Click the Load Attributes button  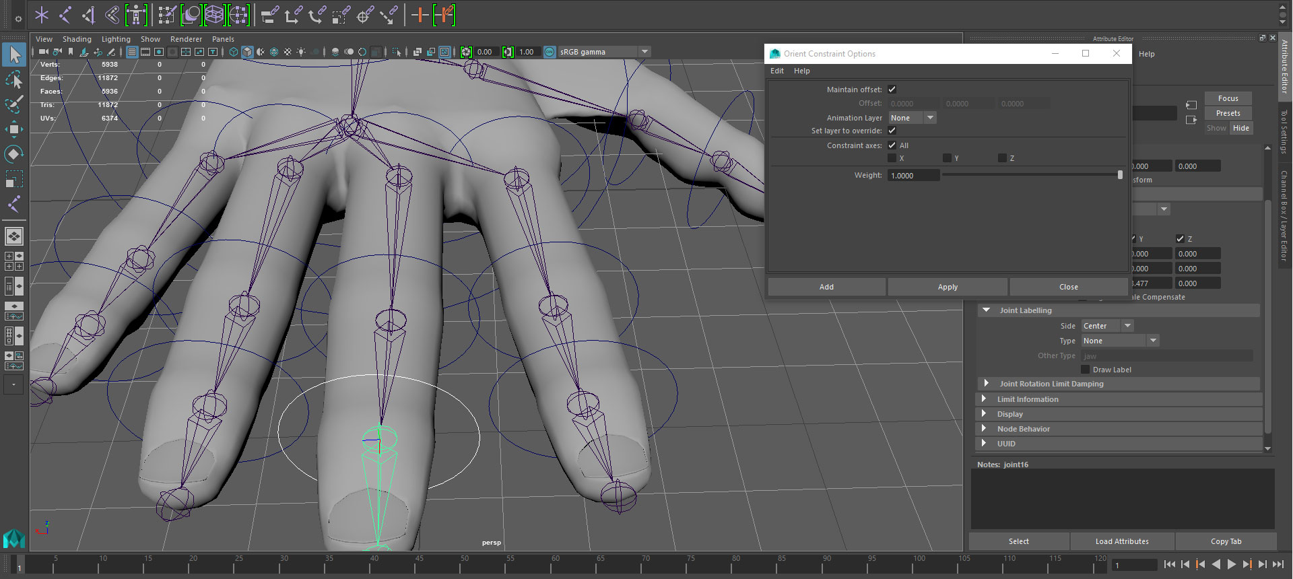pos(1121,541)
